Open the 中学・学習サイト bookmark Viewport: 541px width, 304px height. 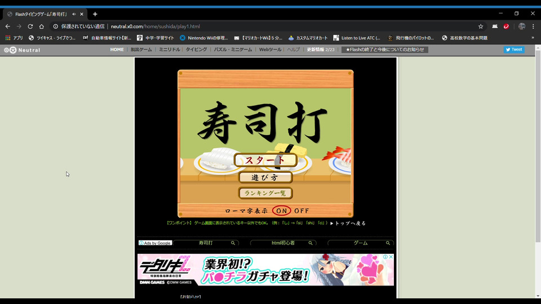(156, 38)
